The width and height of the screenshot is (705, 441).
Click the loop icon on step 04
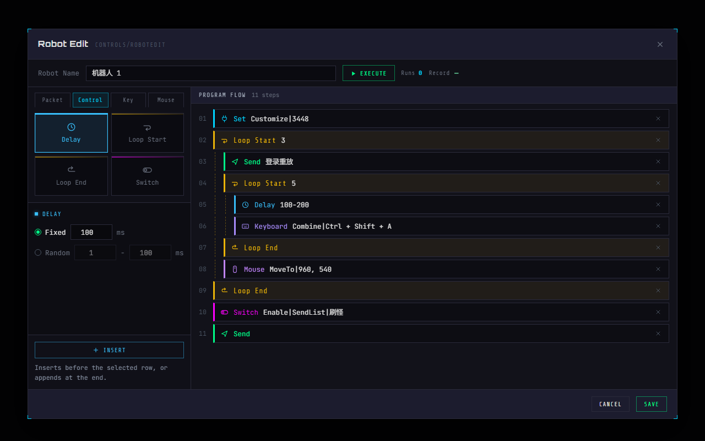pyautogui.click(x=235, y=183)
